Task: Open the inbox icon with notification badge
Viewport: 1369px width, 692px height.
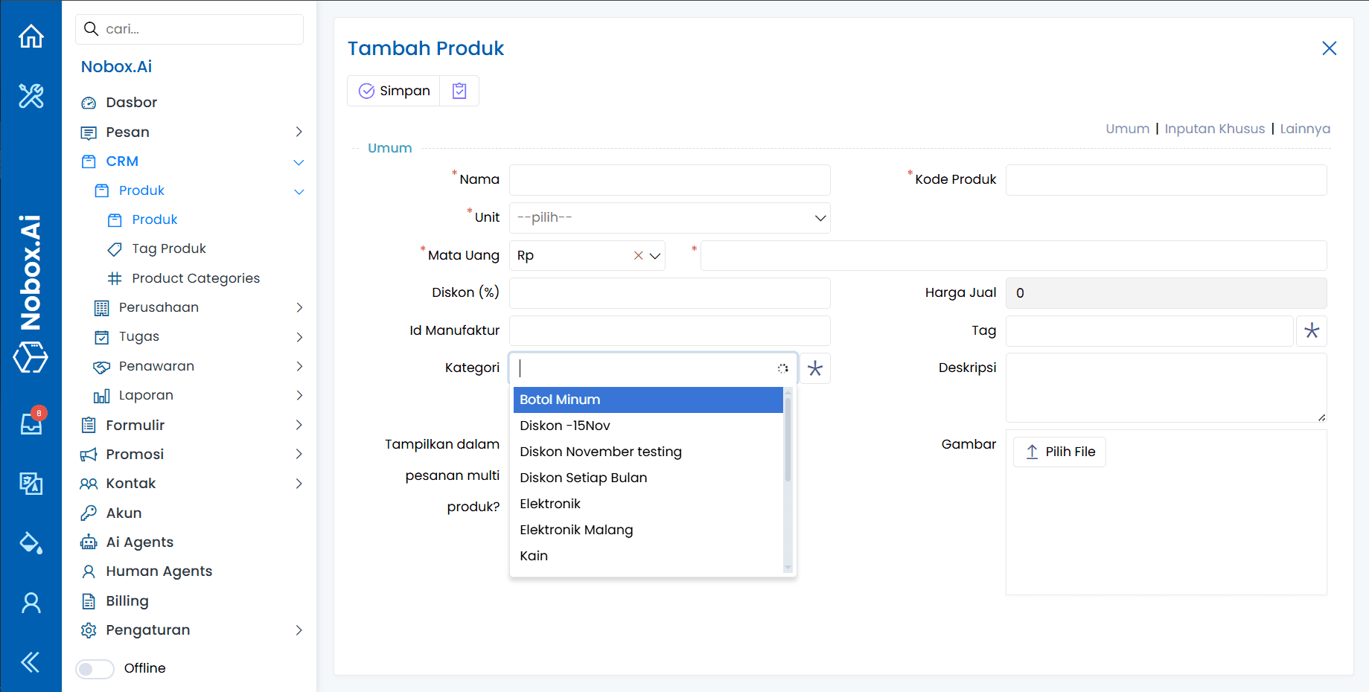Action: 31,423
